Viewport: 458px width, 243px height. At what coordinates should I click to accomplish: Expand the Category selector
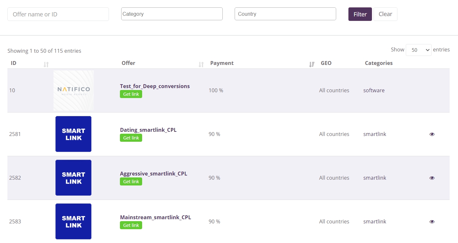(172, 14)
